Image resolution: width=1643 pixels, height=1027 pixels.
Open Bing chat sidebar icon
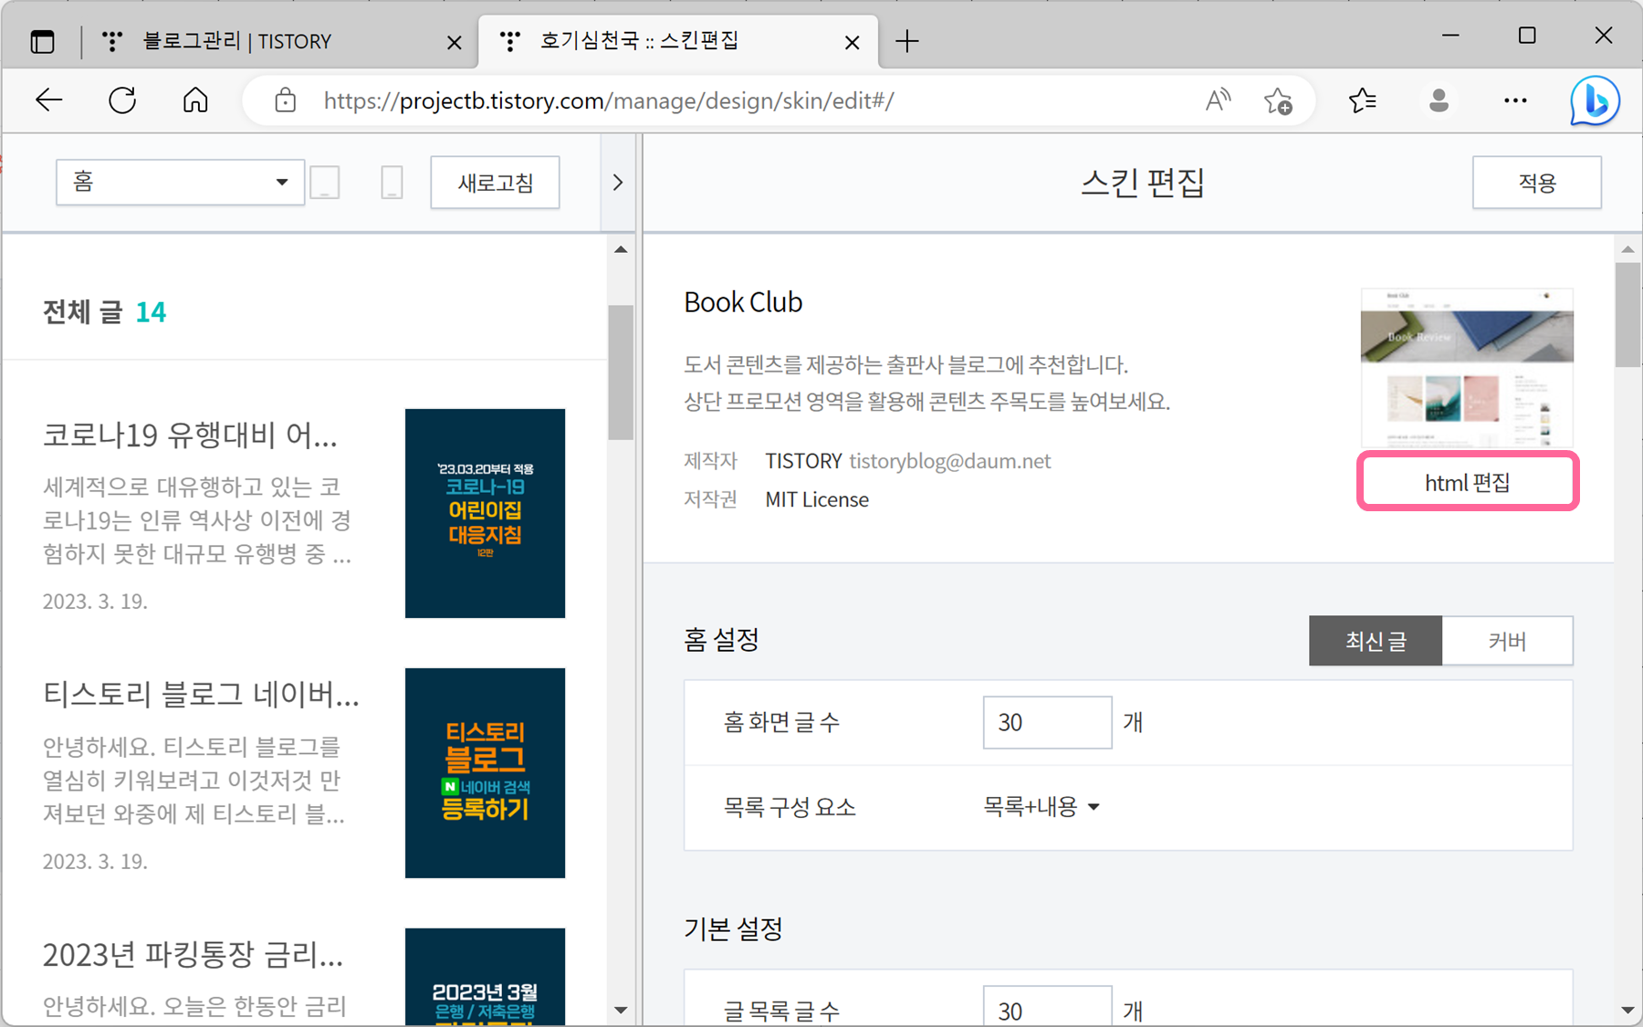(x=1595, y=100)
